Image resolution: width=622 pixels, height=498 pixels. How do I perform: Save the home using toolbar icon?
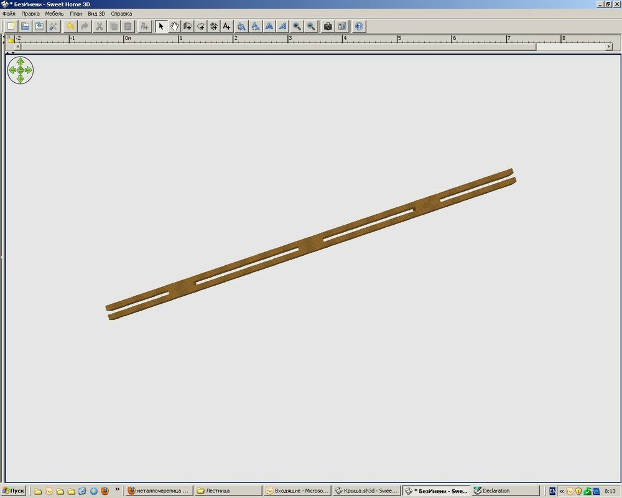point(39,26)
